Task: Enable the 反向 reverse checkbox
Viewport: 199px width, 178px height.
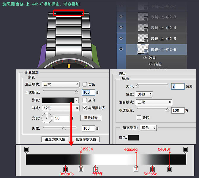Action: click(x=85, y=100)
